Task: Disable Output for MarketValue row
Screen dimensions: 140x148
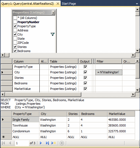Action: [x=85, y=89]
